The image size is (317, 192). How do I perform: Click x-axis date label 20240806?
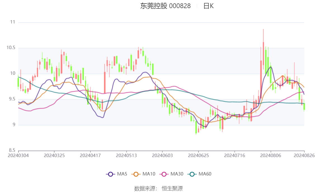(x=271, y=155)
